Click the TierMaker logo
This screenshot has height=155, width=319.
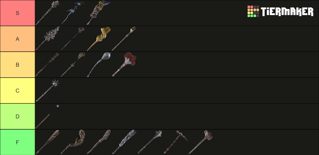[280, 11]
